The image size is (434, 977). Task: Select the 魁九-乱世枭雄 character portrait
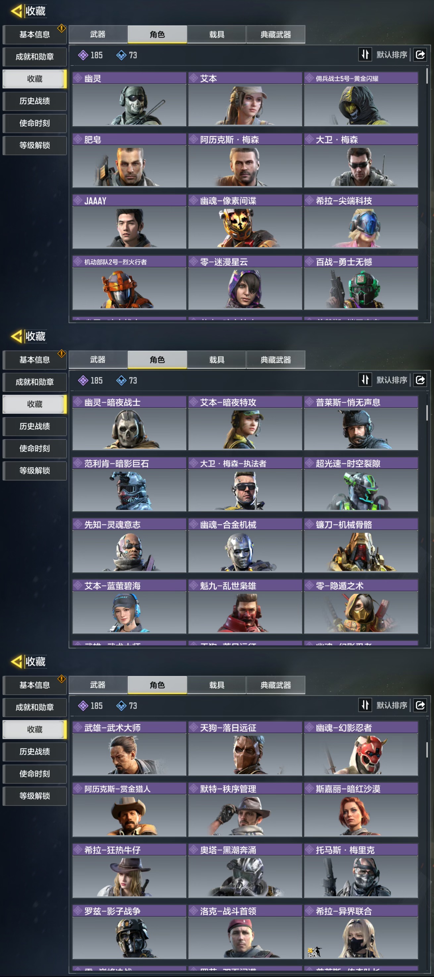tap(245, 612)
